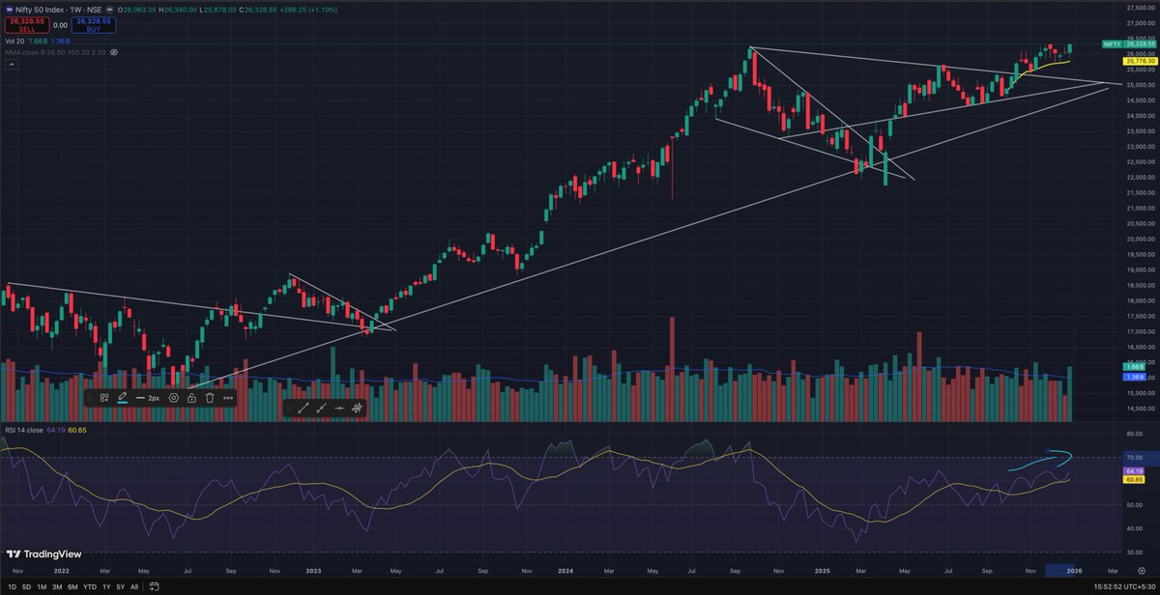Open time axis settings gear icon
Image resolution: width=1160 pixels, height=595 pixels.
click(1142, 570)
